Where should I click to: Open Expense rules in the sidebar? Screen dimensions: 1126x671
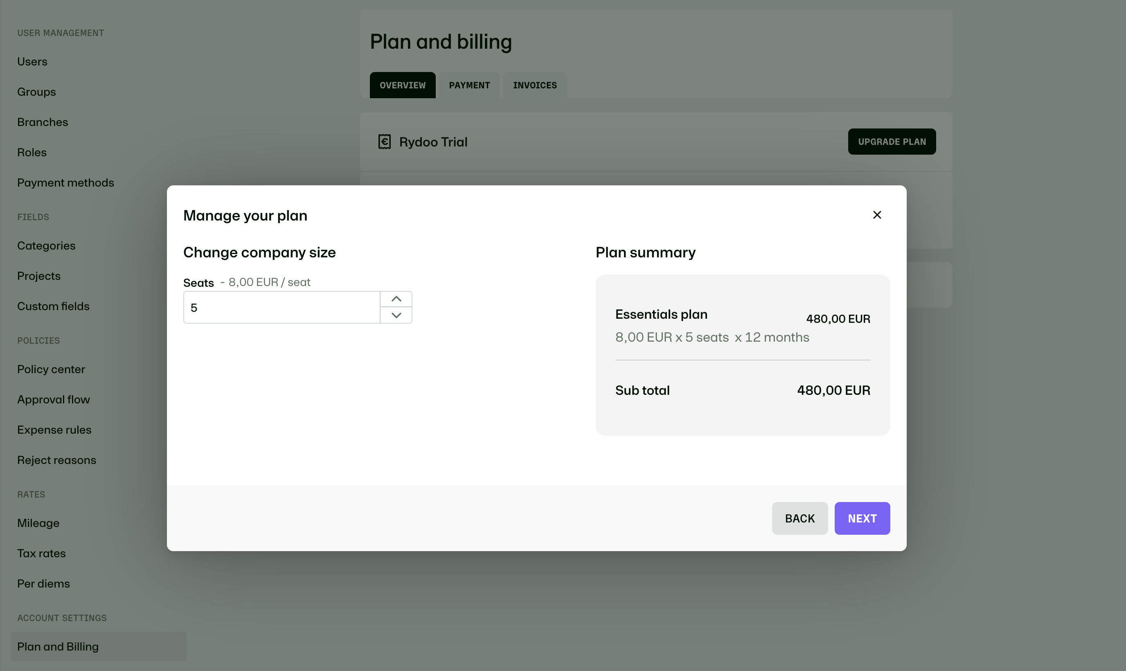click(54, 430)
